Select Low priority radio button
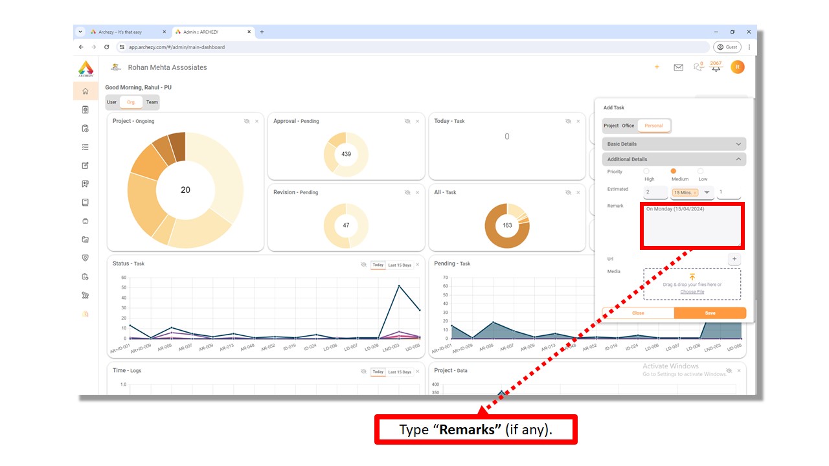 point(700,171)
